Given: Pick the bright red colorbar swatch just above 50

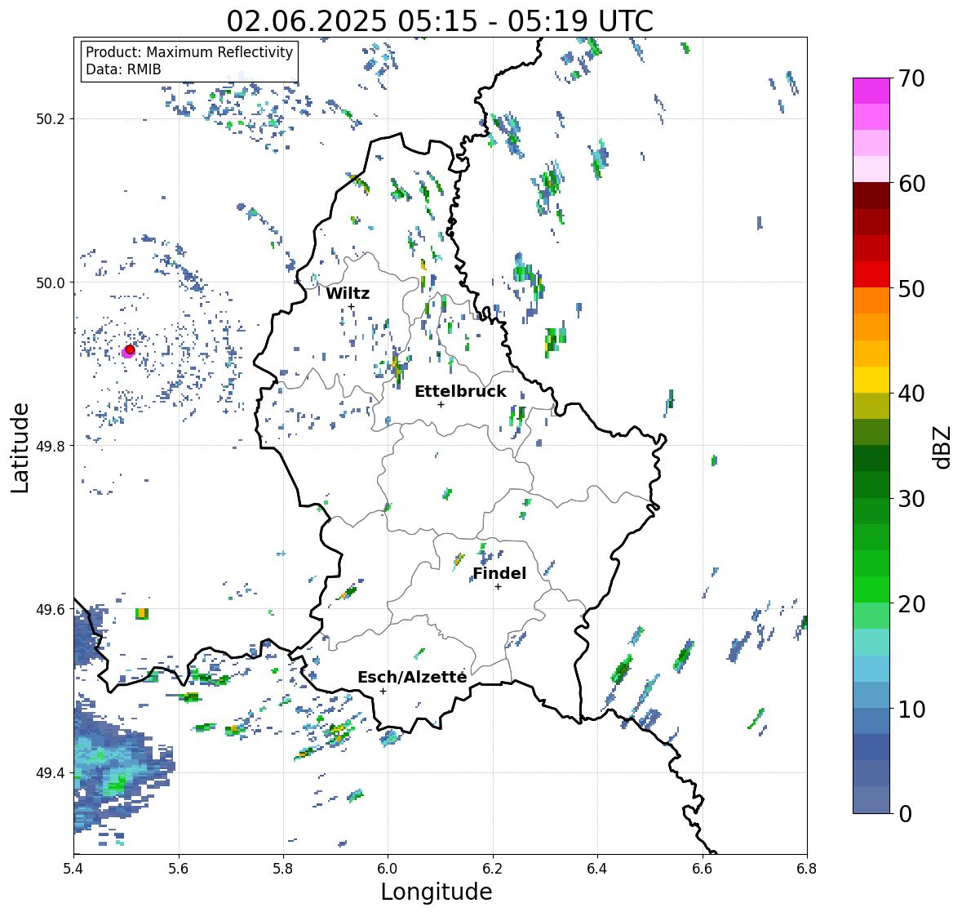Looking at the screenshot, I should coord(871,274).
